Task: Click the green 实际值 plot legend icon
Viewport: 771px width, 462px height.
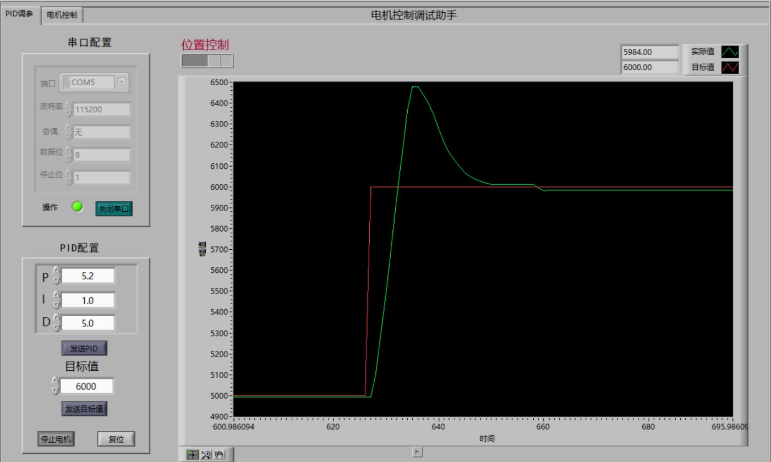Action: (x=730, y=52)
